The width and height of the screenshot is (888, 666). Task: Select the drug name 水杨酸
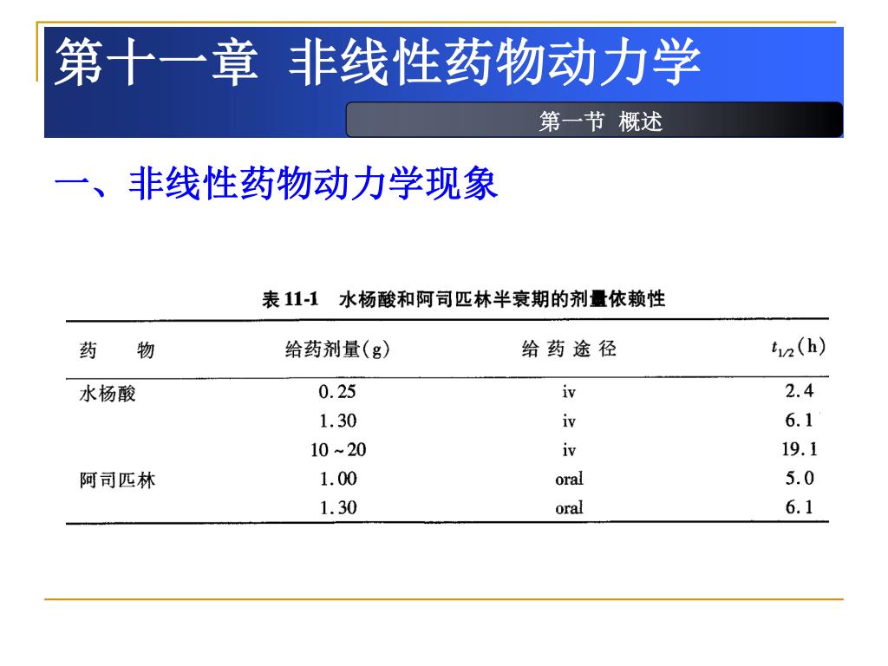(108, 393)
